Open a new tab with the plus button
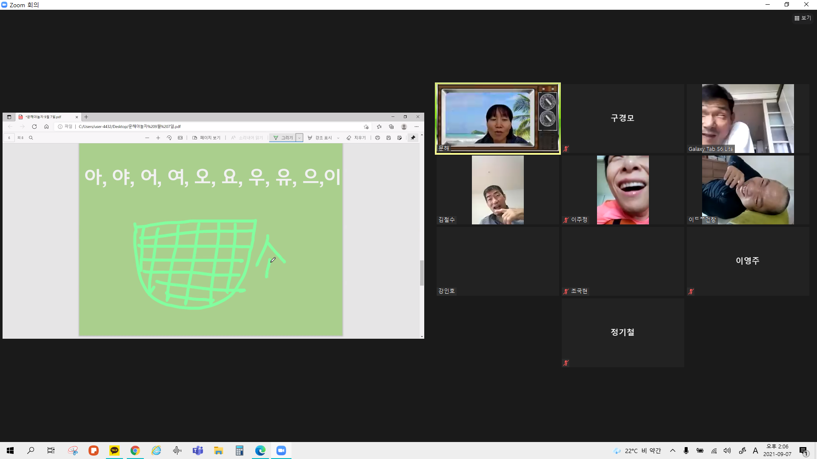The height and width of the screenshot is (459, 817). point(86,117)
